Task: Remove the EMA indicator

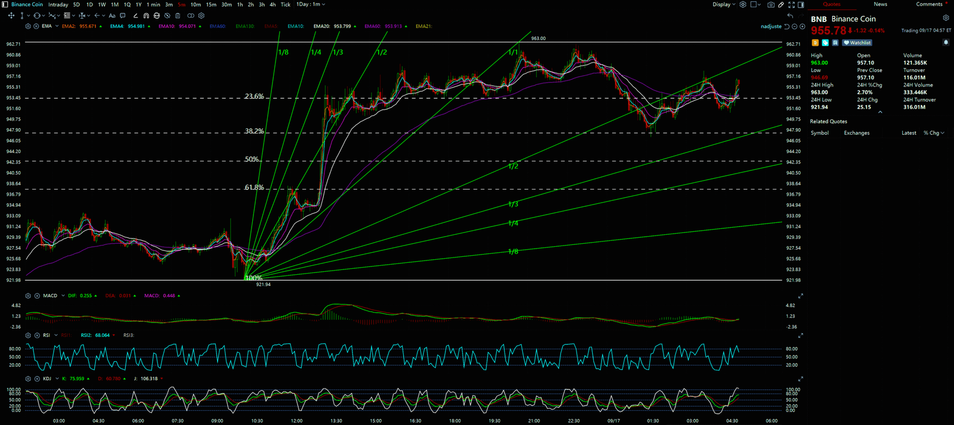Action: (x=36, y=26)
